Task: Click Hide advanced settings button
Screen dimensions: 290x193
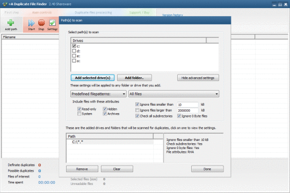Action: tap(198, 78)
